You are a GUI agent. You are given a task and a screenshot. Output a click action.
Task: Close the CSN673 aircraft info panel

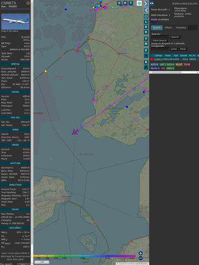tap(28, 3)
